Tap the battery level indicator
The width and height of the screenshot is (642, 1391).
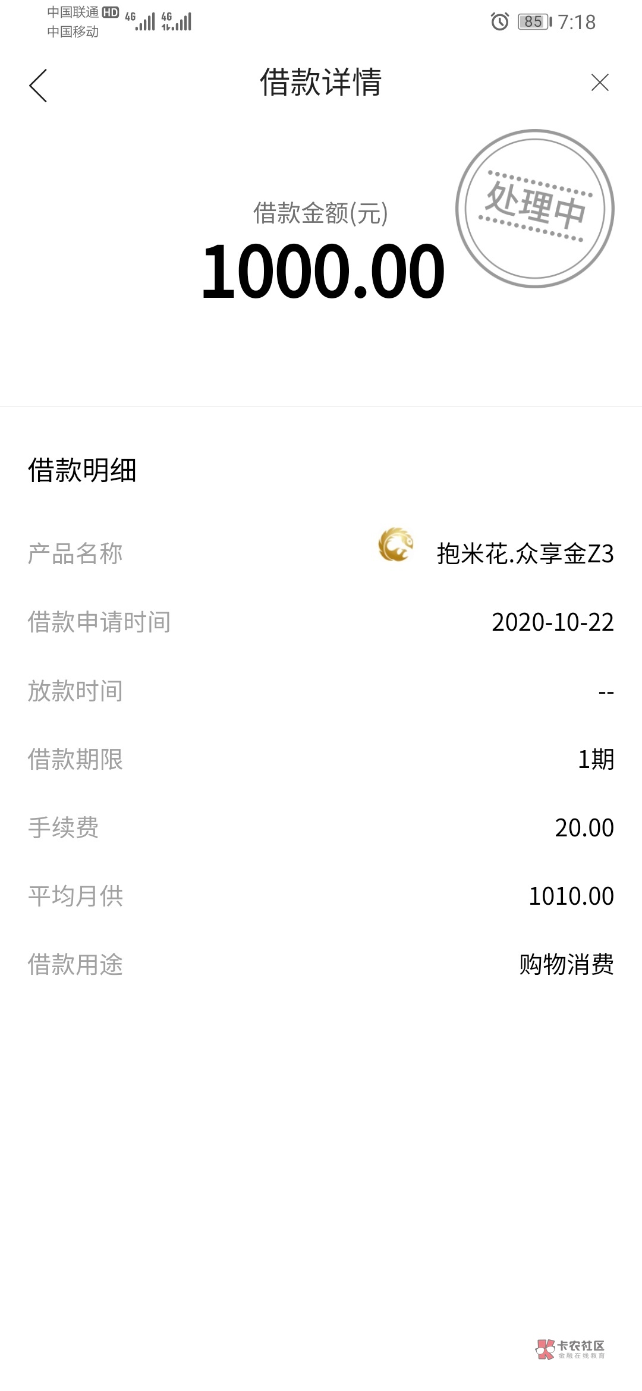coord(534,22)
